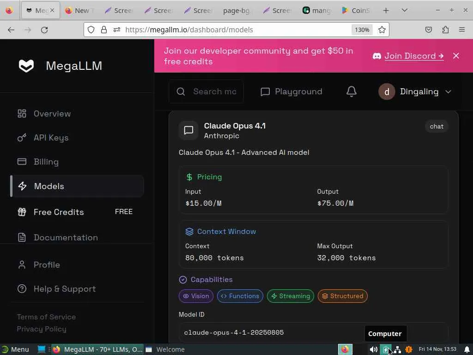Click the model ID claude-opus-4-1-20250805

(234, 332)
